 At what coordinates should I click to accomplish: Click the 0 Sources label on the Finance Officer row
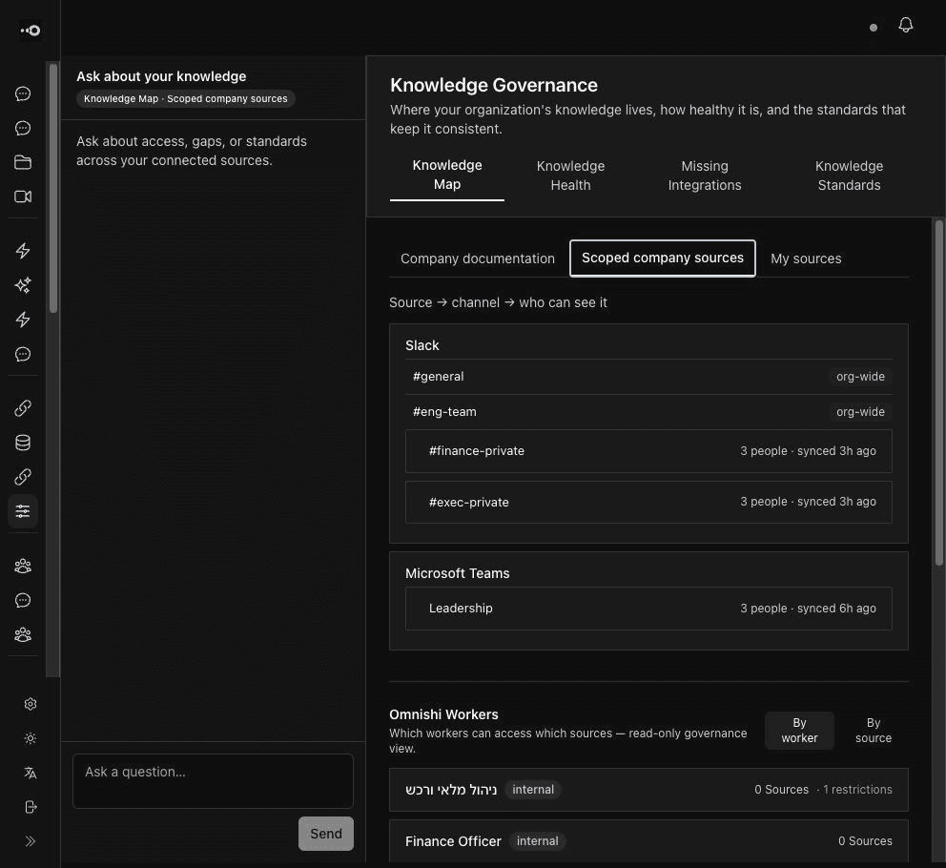[865, 841]
